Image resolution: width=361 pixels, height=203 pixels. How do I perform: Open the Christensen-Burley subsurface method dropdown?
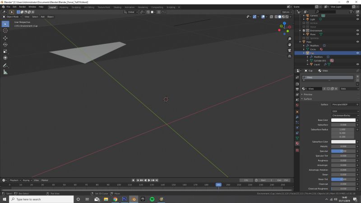click(345, 115)
